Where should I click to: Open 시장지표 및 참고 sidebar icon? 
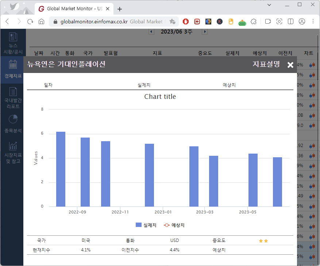click(13, 152)
